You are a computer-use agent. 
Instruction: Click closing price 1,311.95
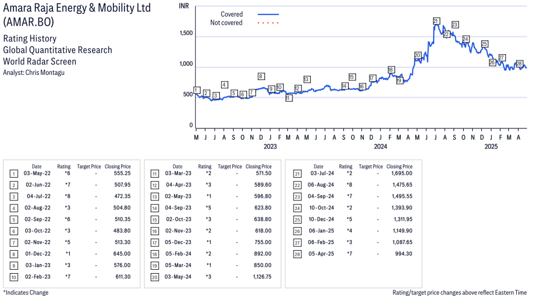point(403,219)
